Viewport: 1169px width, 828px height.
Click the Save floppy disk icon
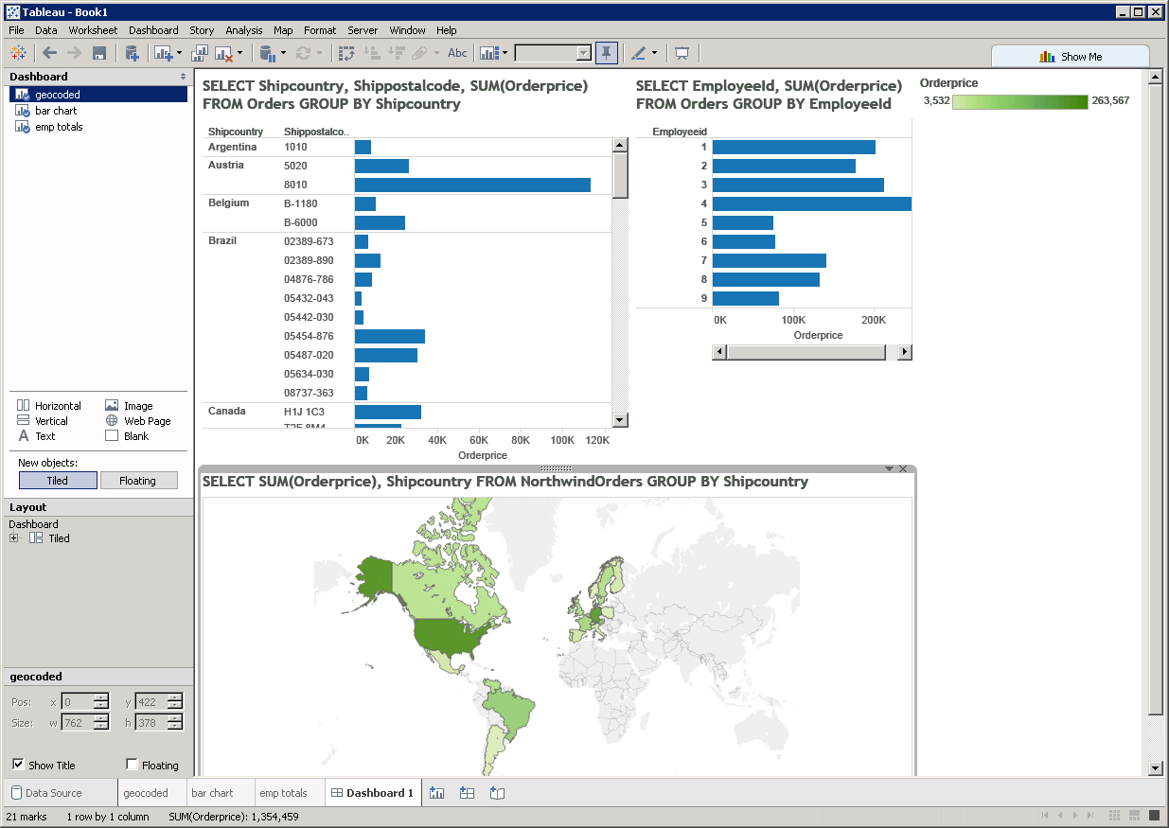pyautogui.click(x=98, y=54)
